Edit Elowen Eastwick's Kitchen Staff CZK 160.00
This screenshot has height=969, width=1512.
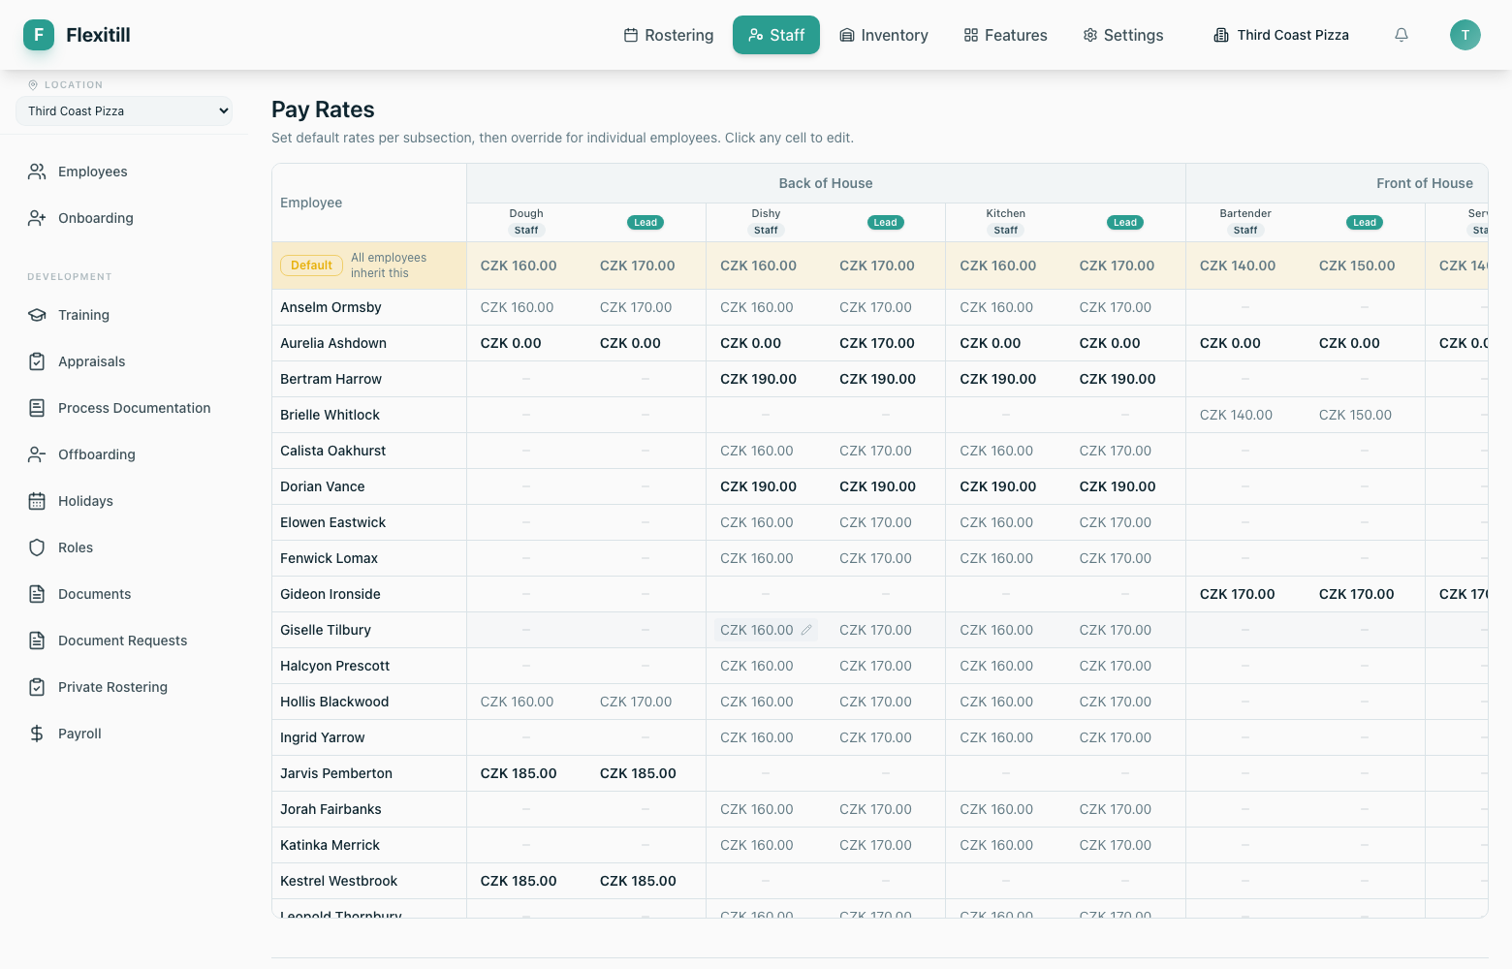(996, 522)
